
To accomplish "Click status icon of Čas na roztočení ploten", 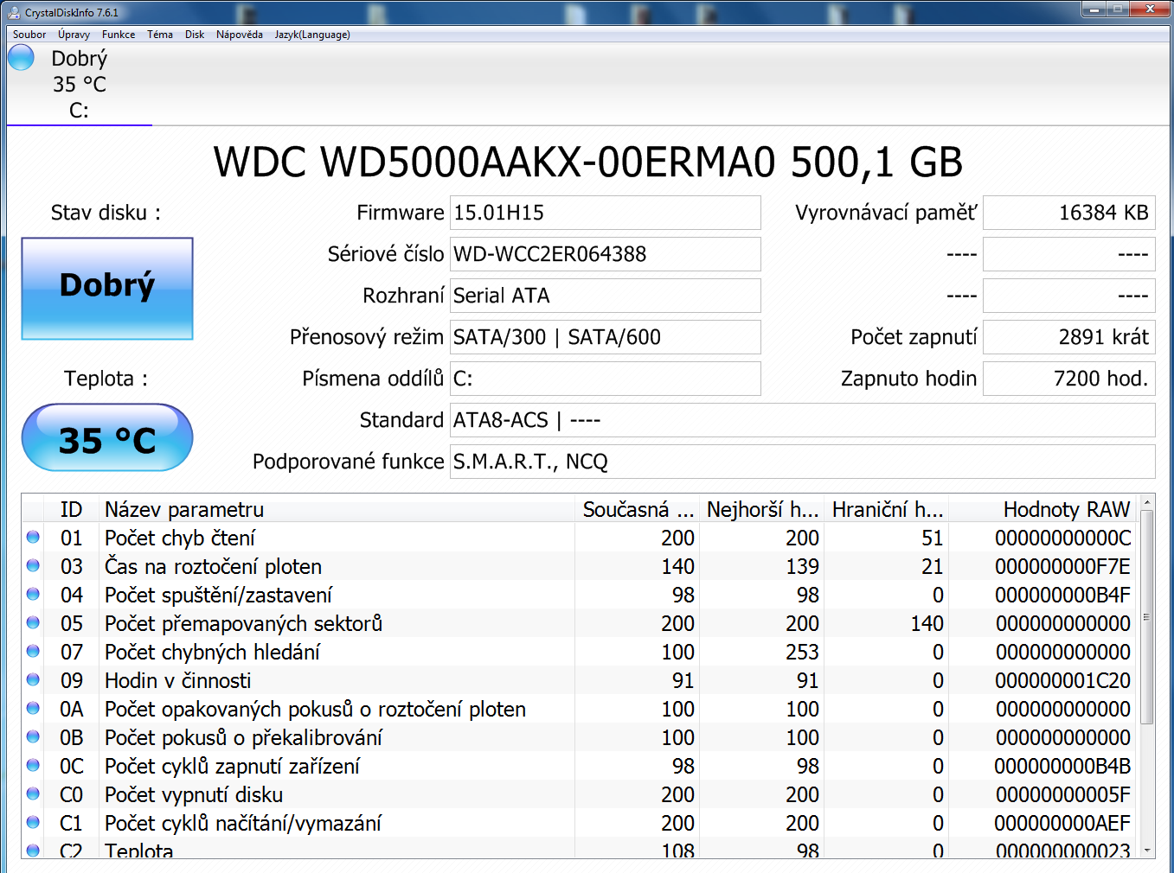I will click(33, 565).
